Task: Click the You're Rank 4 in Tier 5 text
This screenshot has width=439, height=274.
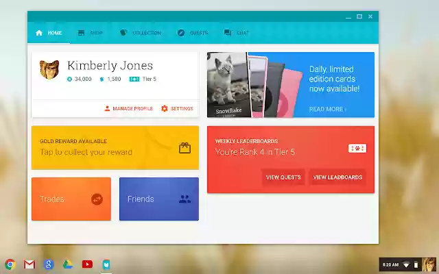Action: pos(255,152)
